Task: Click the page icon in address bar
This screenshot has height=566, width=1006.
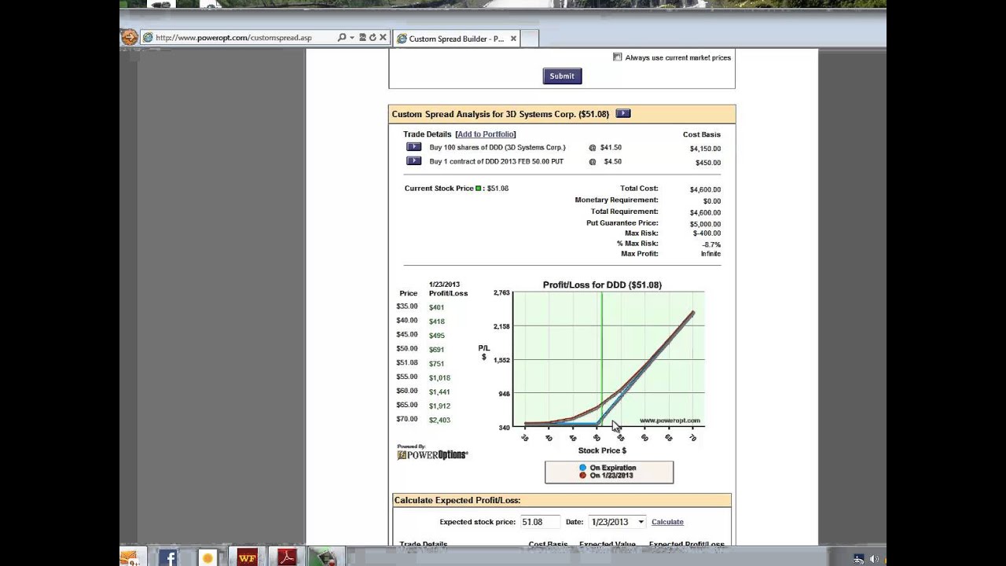Action: click(147, 38)
